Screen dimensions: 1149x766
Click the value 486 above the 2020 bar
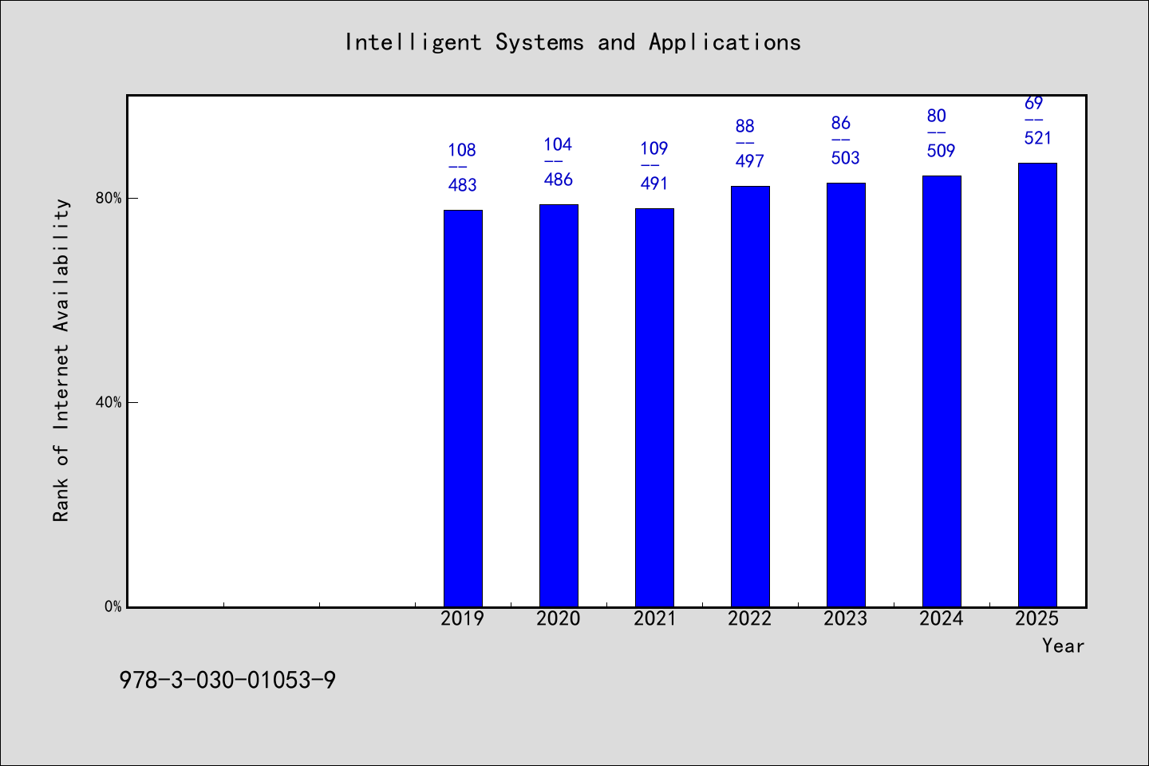(x=558, y=180)
